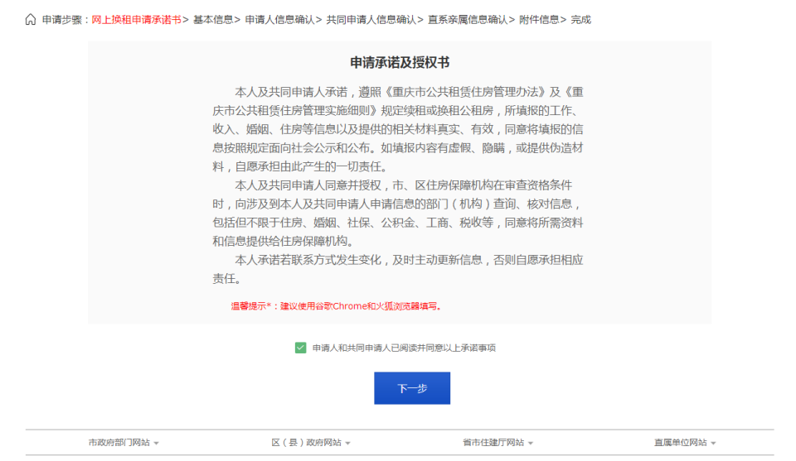Click the red 温馨提示 browser notice

click(x=337, y=306)
